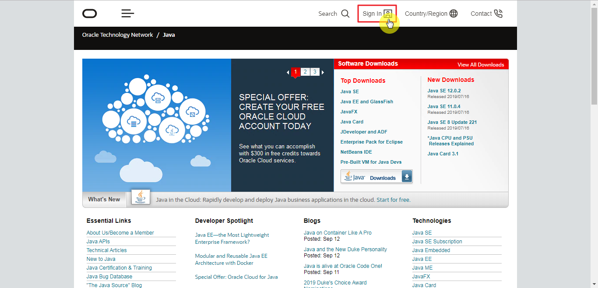Click the scrollbar up arrow

[594, 4]
